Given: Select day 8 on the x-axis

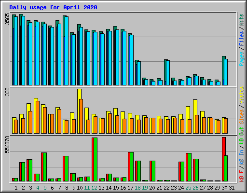Looking at the screenshot, I should [67, 188].
